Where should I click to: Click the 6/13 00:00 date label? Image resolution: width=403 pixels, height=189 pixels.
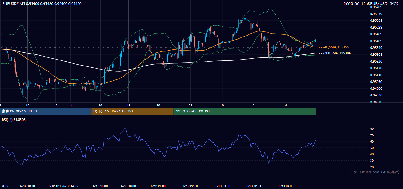point(223,186)
